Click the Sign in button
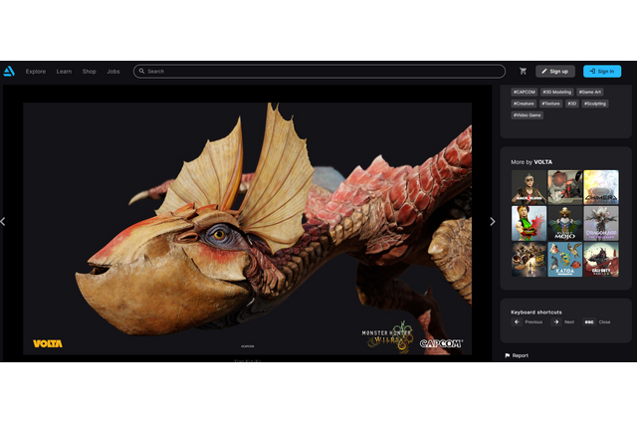Viewport: 637px width, 424px height. click(602, 71)
